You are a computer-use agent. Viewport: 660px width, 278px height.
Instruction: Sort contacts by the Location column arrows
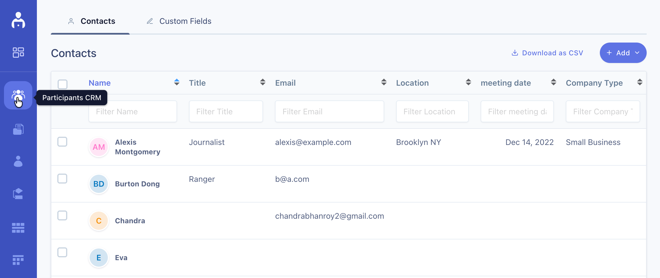click(x=468, y=82)
